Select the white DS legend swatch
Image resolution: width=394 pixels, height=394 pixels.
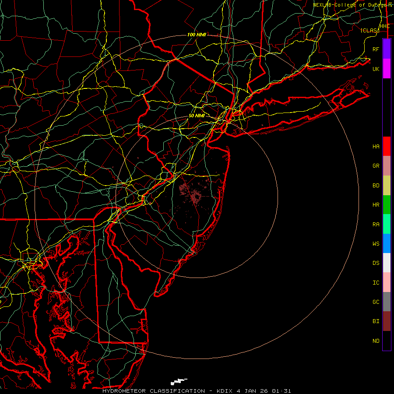[x=387, y=263]
